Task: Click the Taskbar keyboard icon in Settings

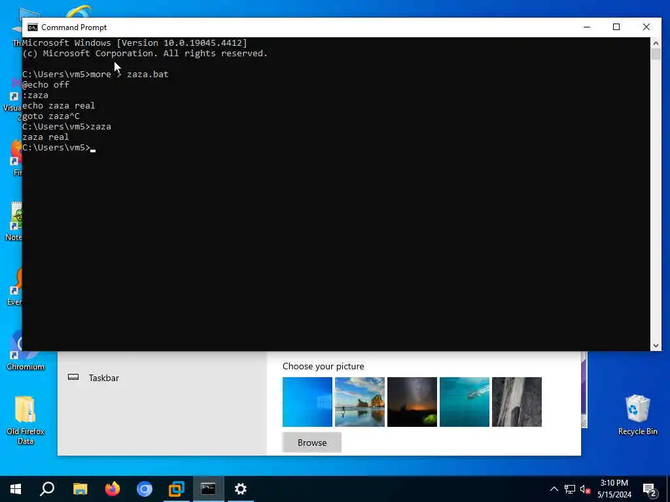Action: pyautogui.click(x=73, y=377)
